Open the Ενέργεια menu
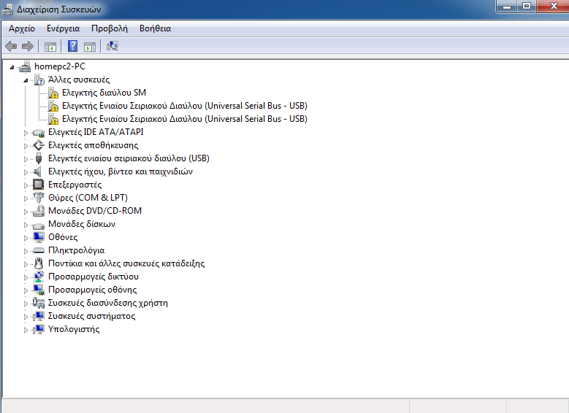Image resolution: width=569 pixels, height=413 pixels. [x=63, y=28]
